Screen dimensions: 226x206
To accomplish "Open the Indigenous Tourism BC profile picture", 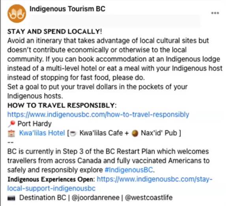I will click(x=17, y=13).
